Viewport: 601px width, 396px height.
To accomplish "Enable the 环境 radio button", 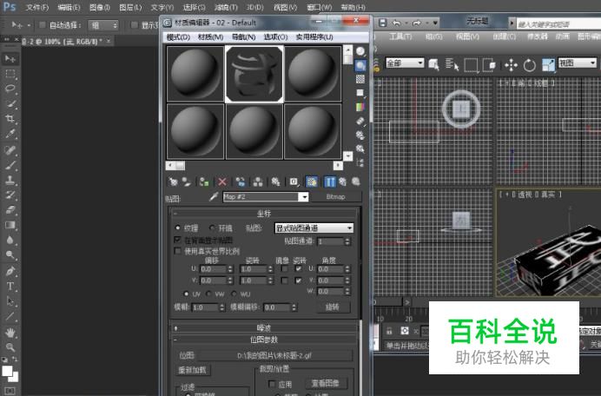I will [x=213, y=228].
